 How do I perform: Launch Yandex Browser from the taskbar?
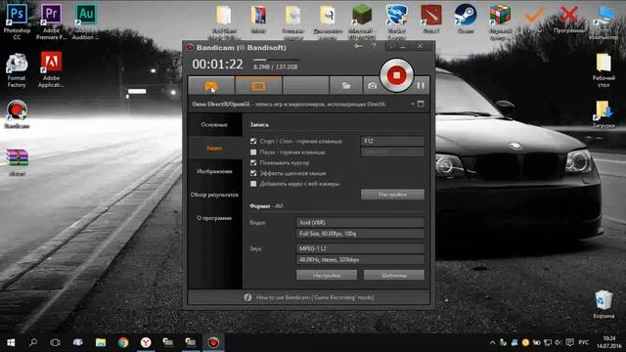coord(146,342)
